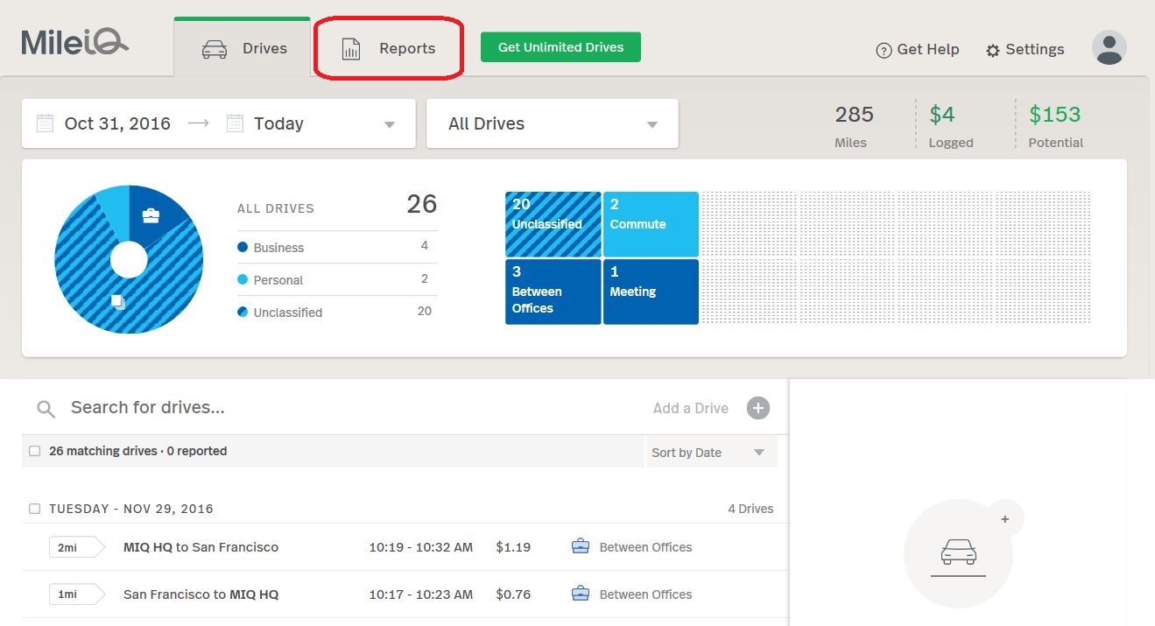1155x626 pixels.
Task: Click the 285 Miles stat
Action: point(854,126)
